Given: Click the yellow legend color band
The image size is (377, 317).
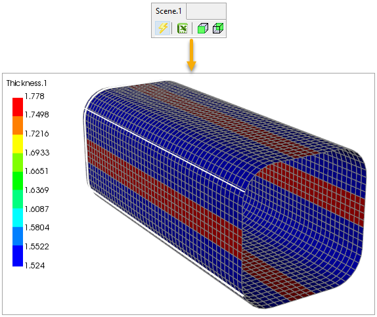Looking at the screenshot, I should [x=18, y=144].
